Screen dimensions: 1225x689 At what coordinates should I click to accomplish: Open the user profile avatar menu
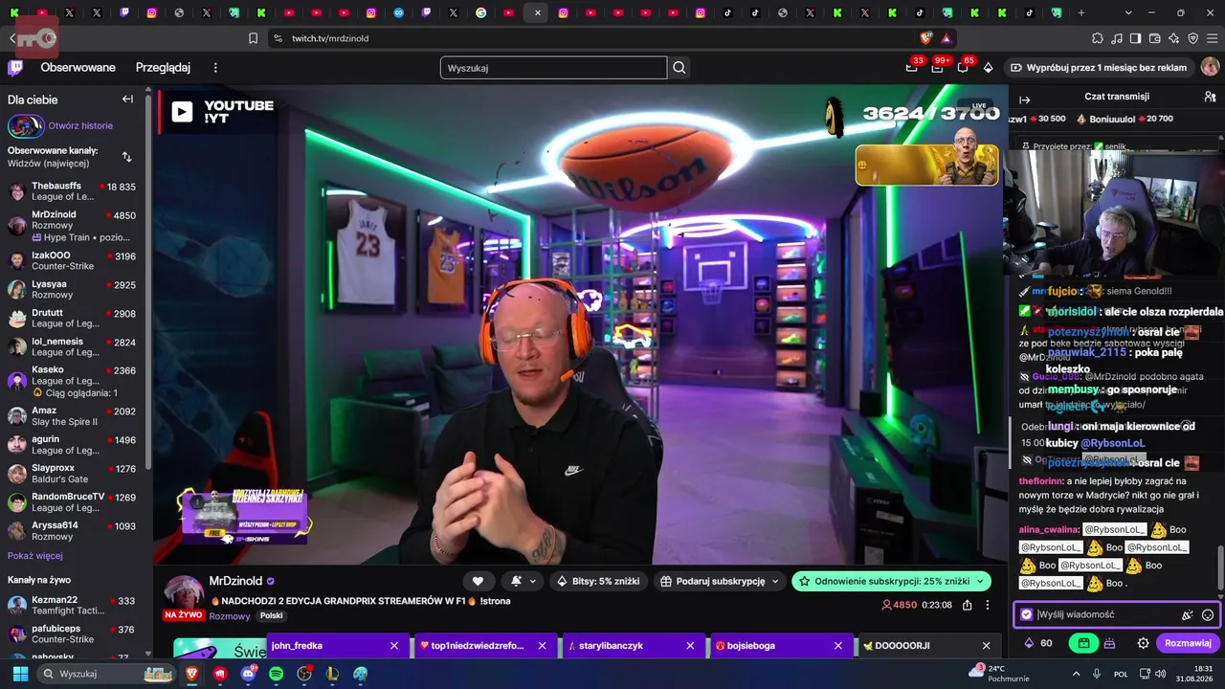pyautogui.click(x=1210, y=68)
